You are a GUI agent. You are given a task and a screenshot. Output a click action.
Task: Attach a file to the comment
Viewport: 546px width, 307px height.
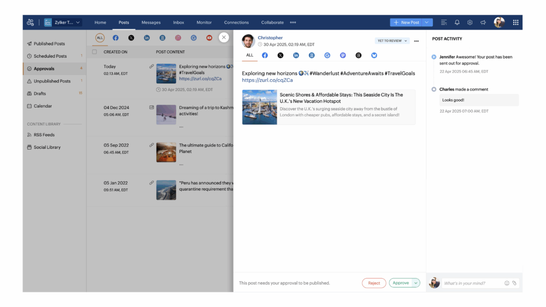coord(515,283)
